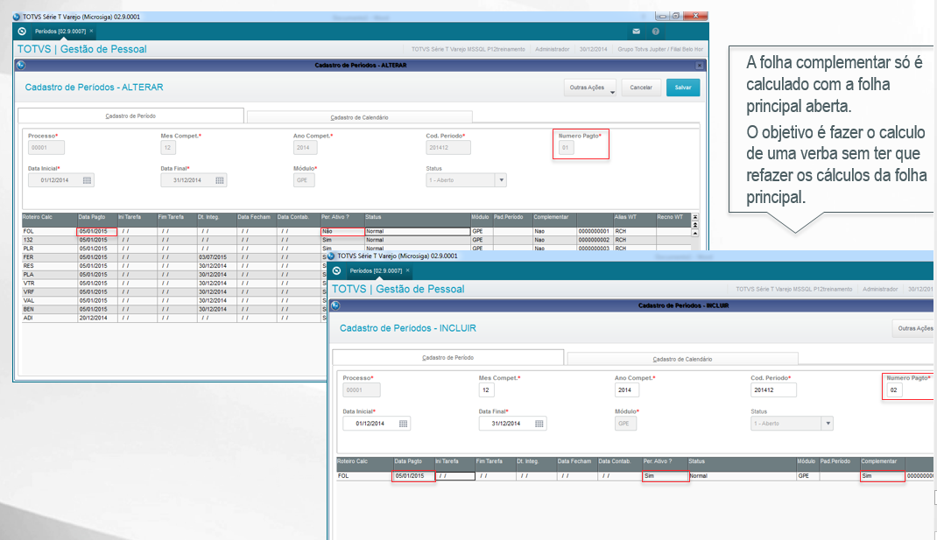Open Data Inicial calendar picker in INCLUIR window
Viewport: 937px width, 540px height.
tap(404, 424)
